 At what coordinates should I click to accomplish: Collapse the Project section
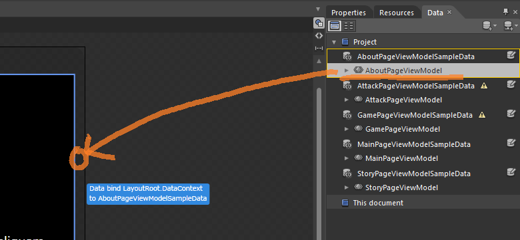(334, 43)
